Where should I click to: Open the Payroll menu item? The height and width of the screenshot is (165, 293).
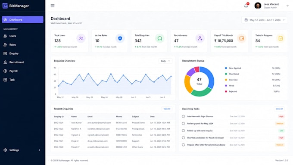[22, 71]
